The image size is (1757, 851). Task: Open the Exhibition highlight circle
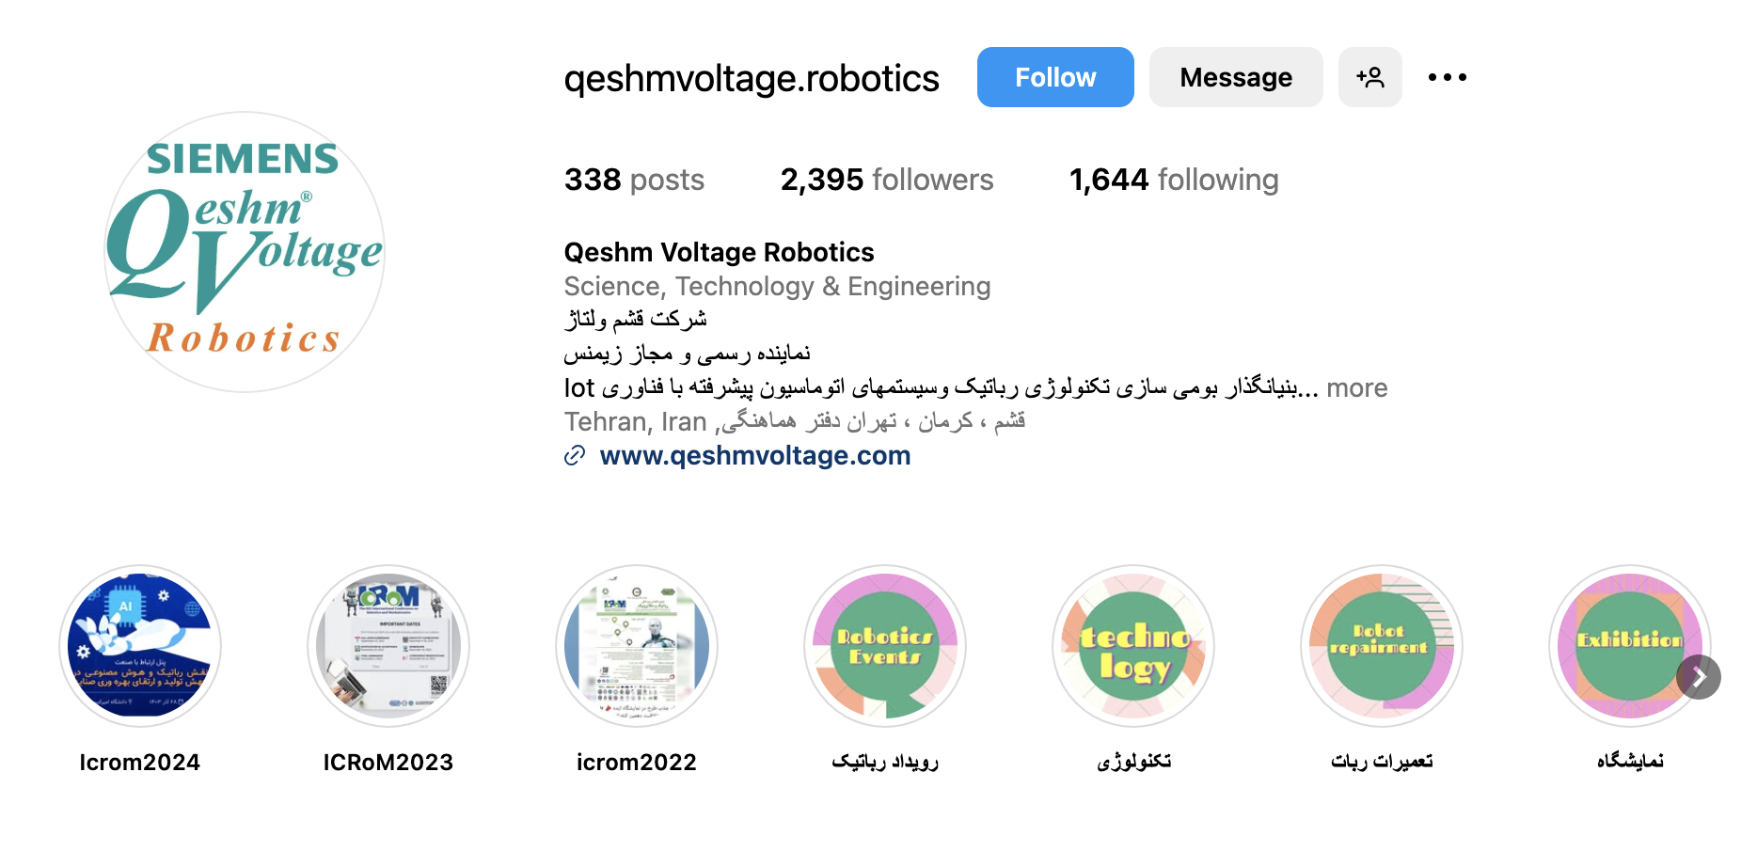click(1630, 646)
